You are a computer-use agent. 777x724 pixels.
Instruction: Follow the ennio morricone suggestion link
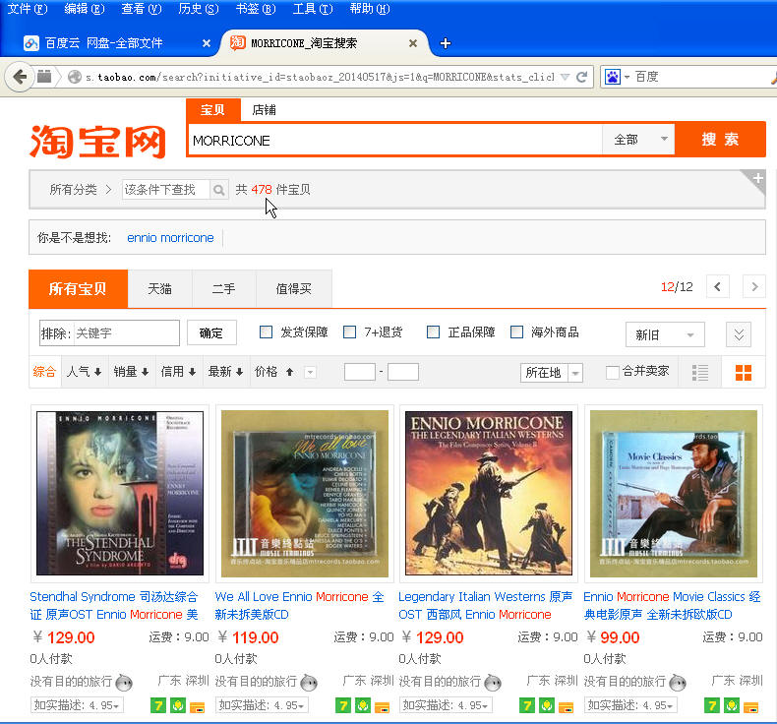(170, 238)
